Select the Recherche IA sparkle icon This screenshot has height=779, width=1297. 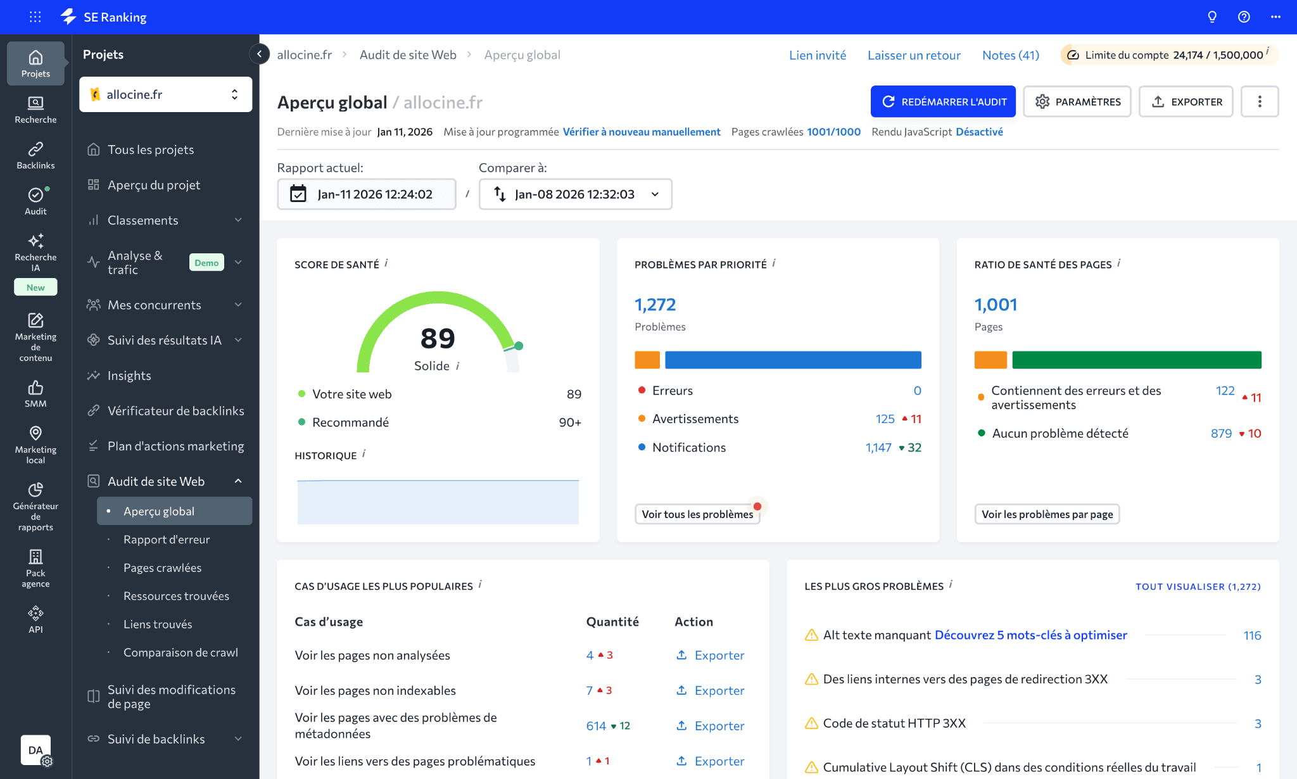pos(35,241)
